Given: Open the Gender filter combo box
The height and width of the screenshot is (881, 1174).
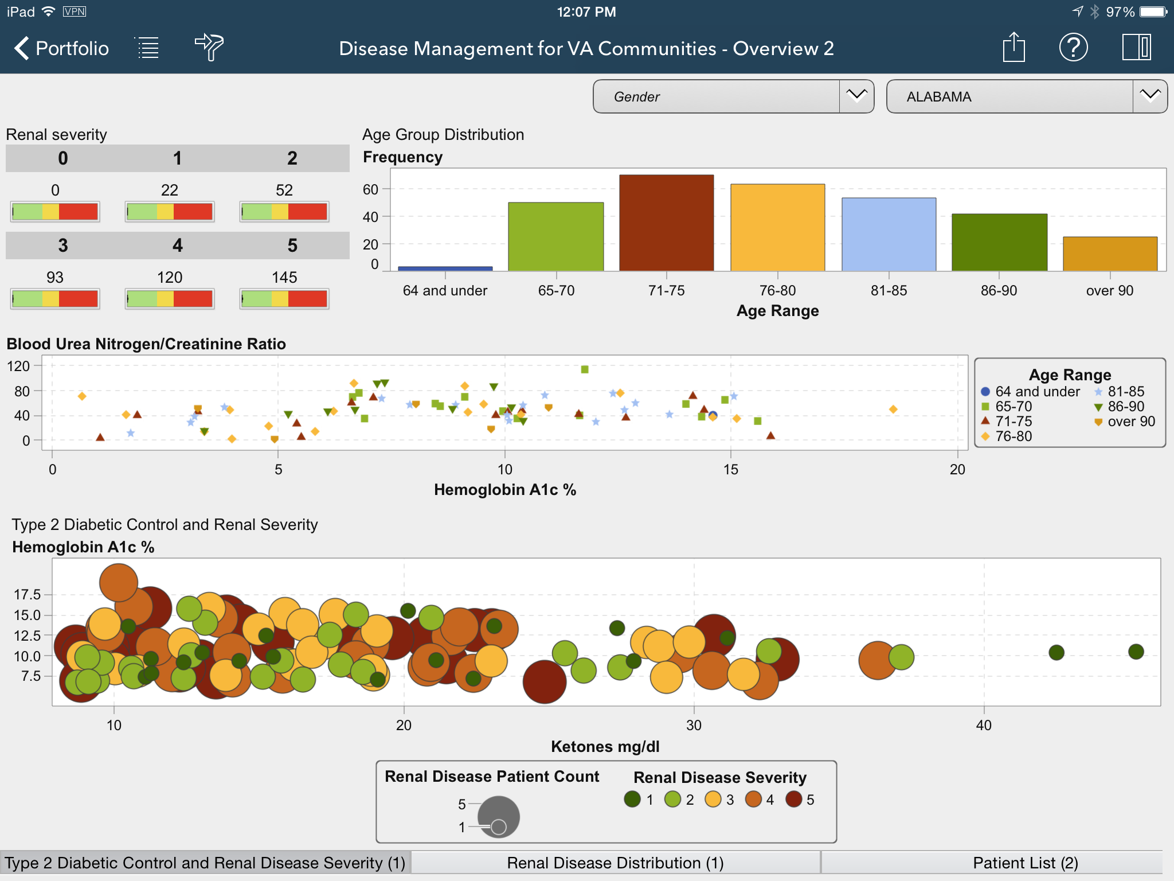Looking at the screenshot, I should [716, 96].
